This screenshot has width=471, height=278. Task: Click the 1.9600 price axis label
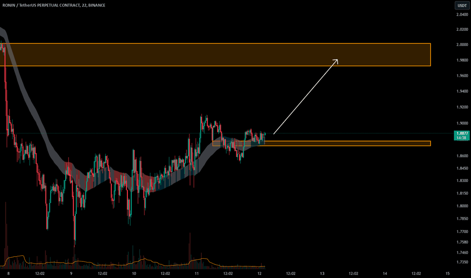pyautogui.click(x=462, y=76)
